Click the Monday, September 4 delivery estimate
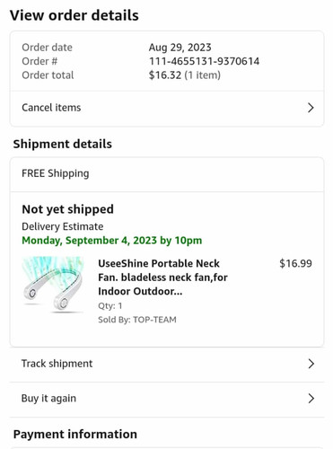 (x=112, y=241)
